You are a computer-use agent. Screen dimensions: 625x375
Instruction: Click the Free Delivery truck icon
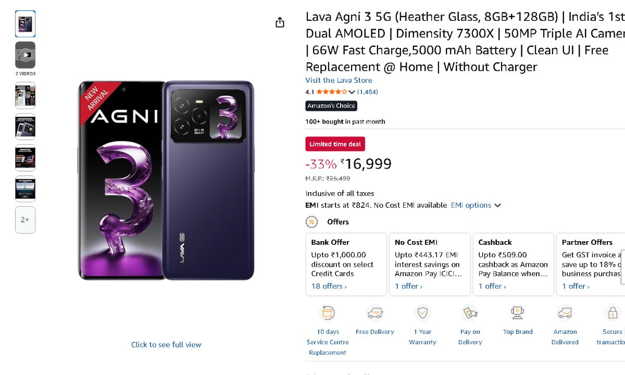click(x=375, y=313)
